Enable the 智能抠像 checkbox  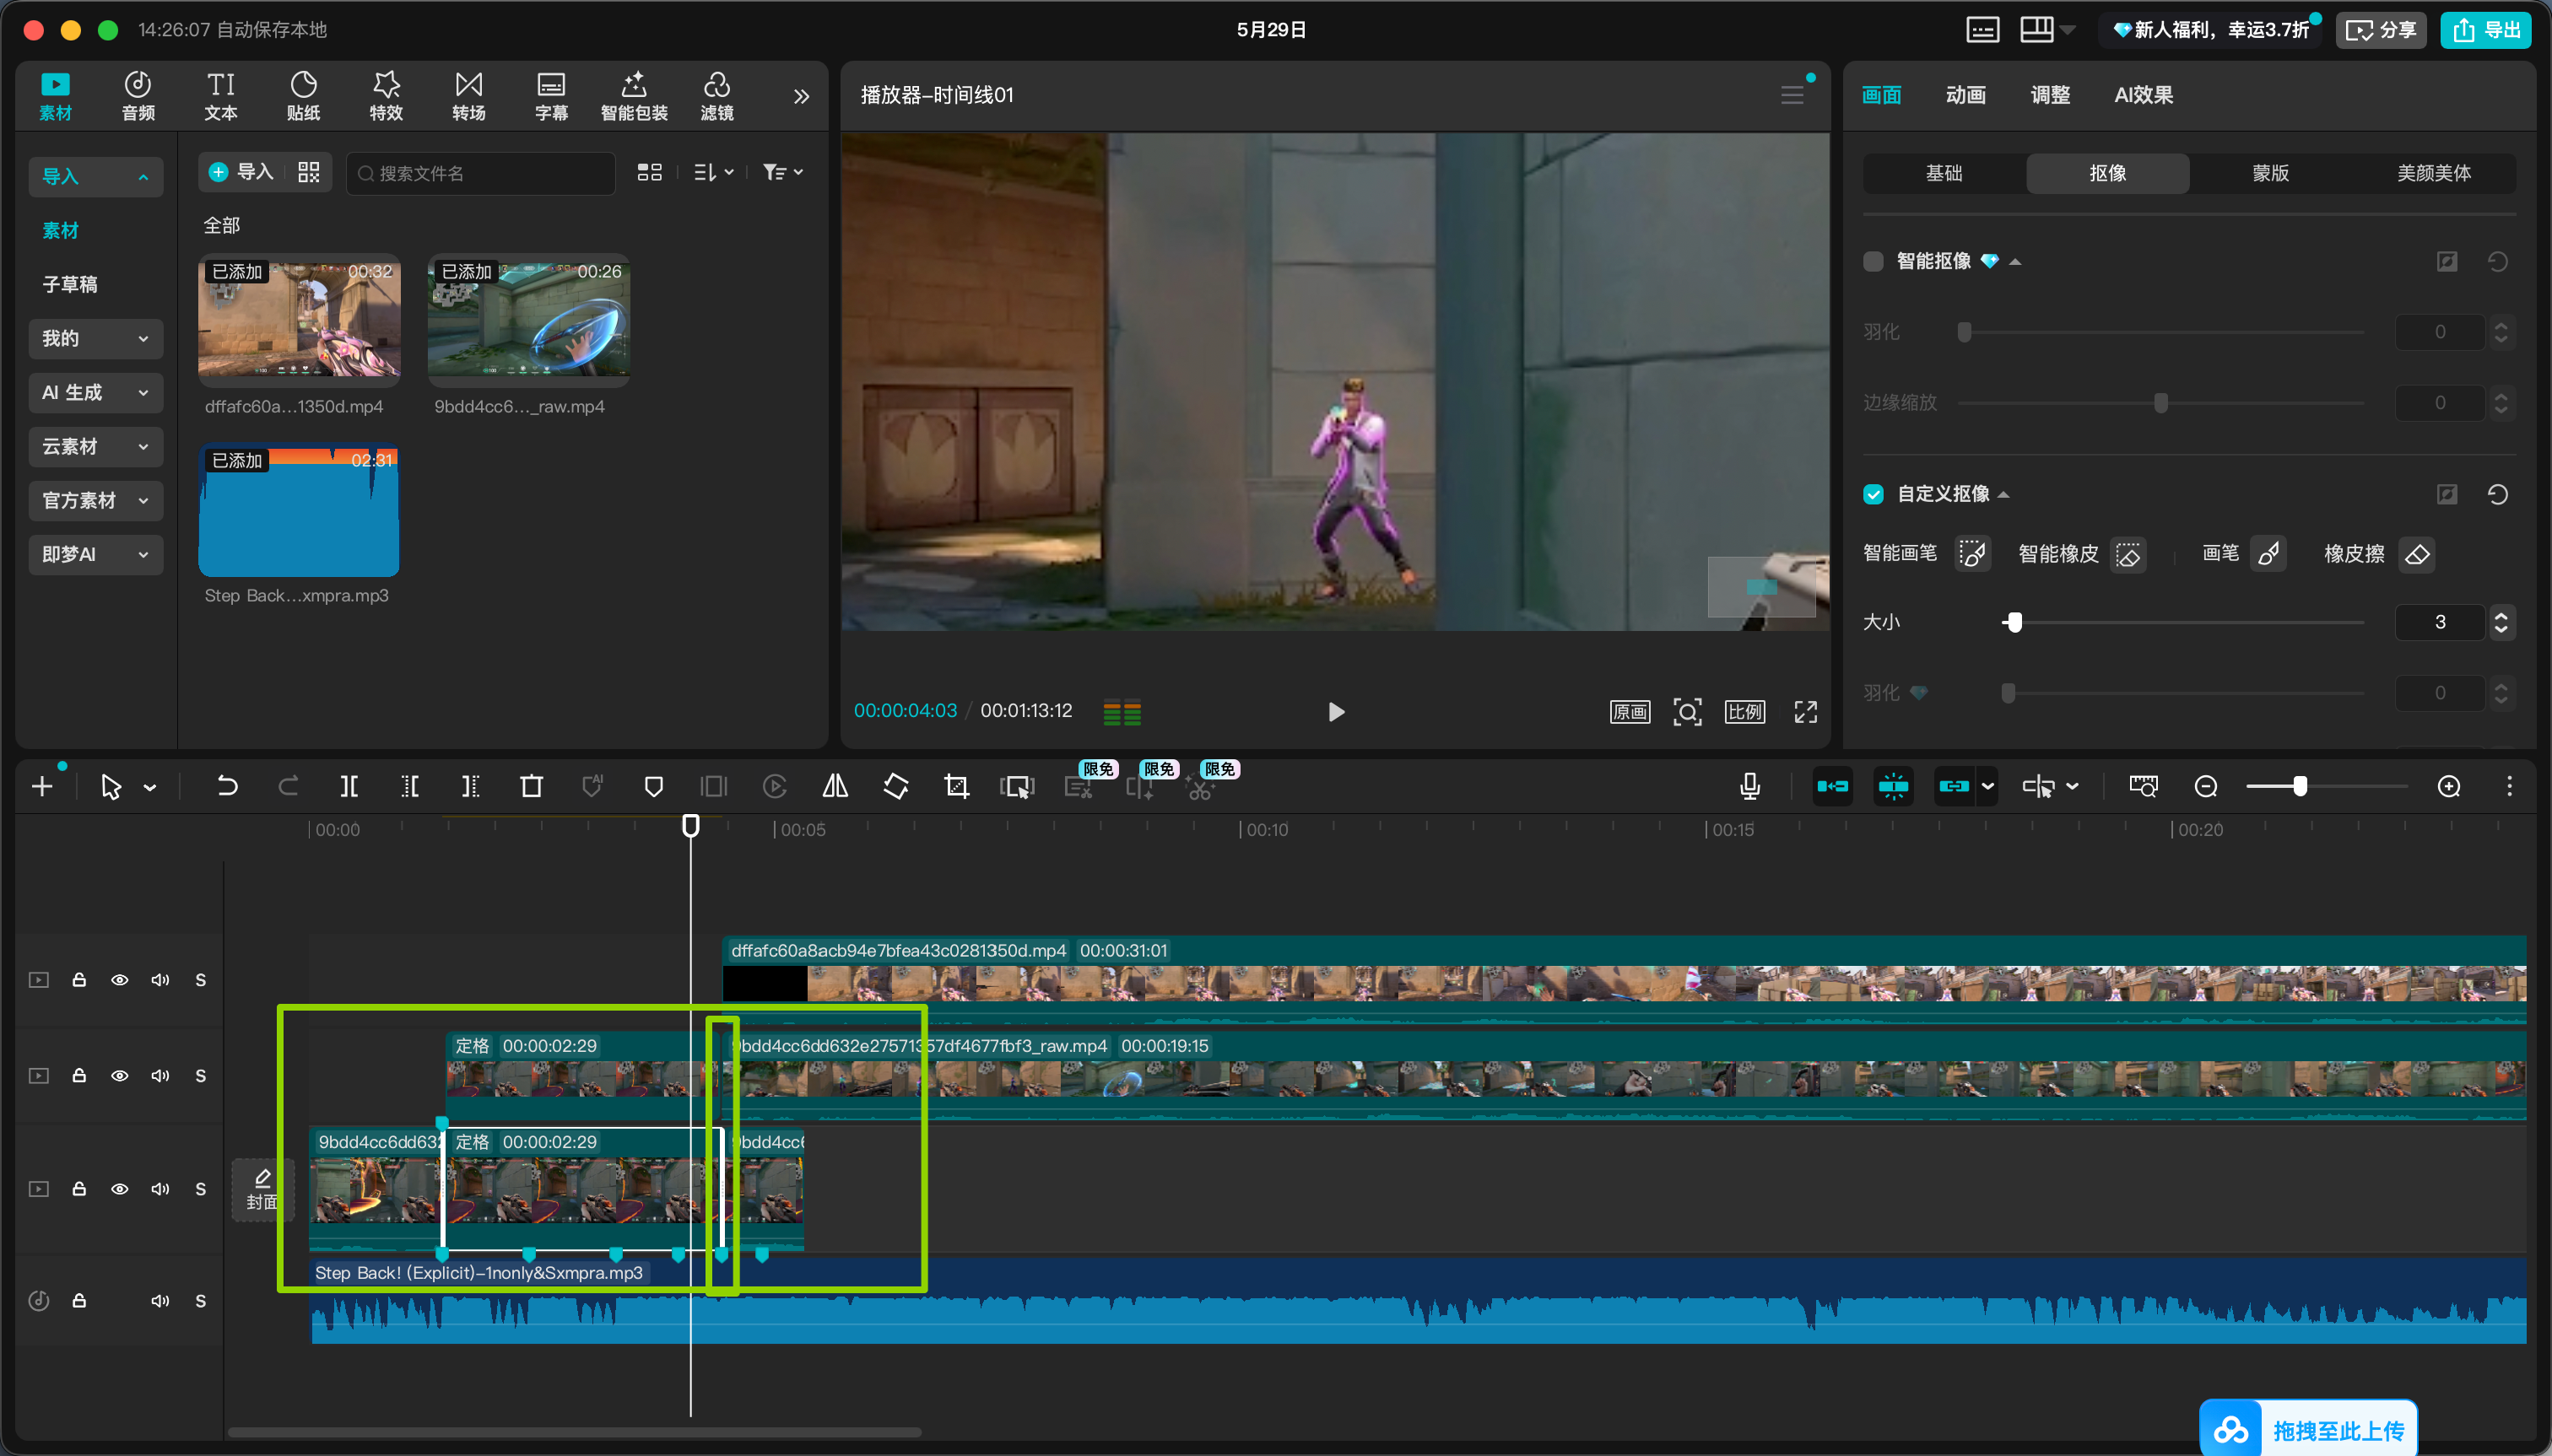click(x=1873, y=262)
